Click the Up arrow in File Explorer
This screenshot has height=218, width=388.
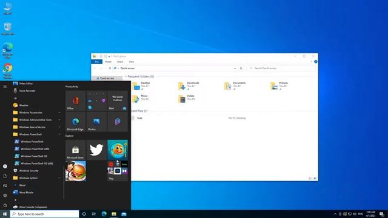point(110,68)
